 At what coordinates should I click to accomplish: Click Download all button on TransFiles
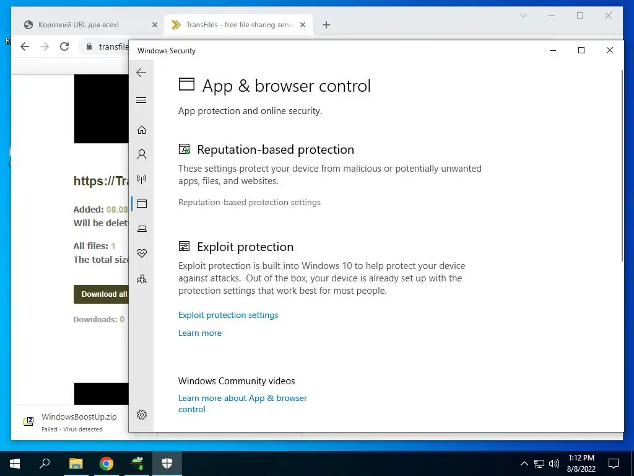click(x=101, y=294)
